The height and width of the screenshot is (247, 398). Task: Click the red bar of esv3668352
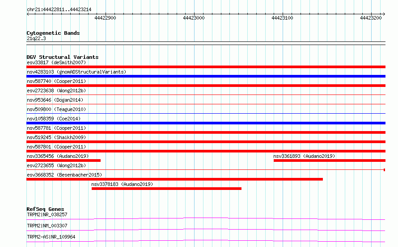click(175, 179)
